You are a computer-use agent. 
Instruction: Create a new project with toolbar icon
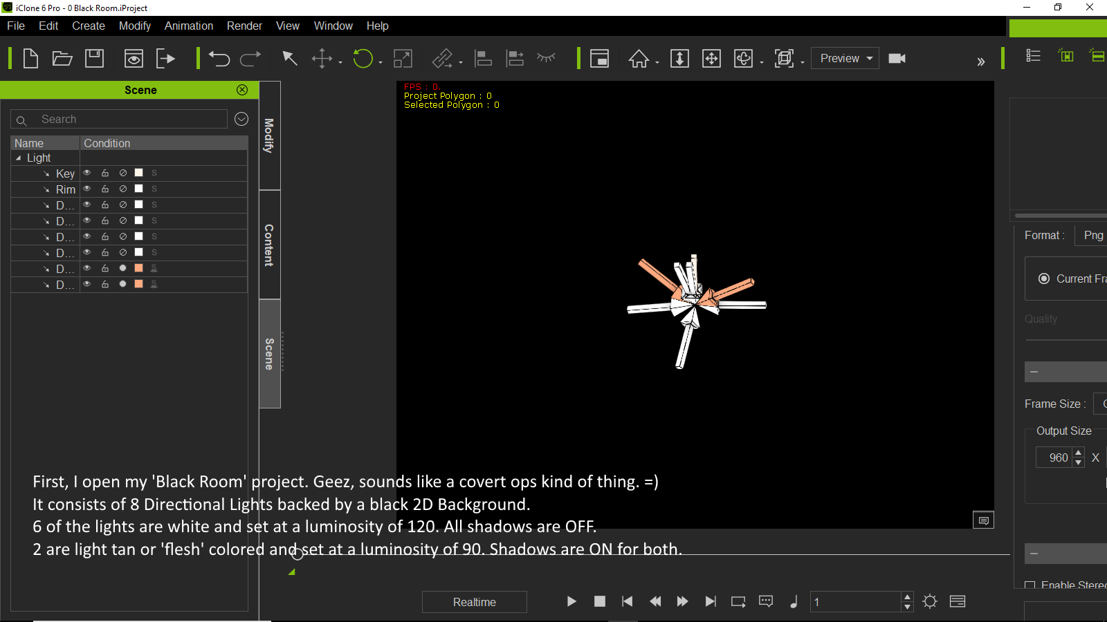(30, 59)
